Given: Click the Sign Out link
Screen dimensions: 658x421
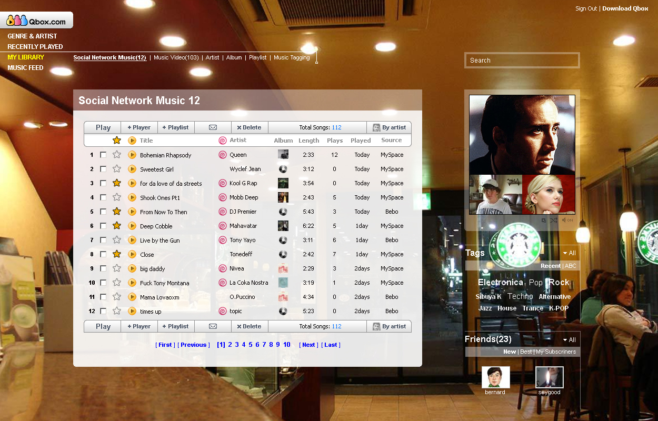Looking at the screenshot, I should pyautogui.click(x=586, y=8).
